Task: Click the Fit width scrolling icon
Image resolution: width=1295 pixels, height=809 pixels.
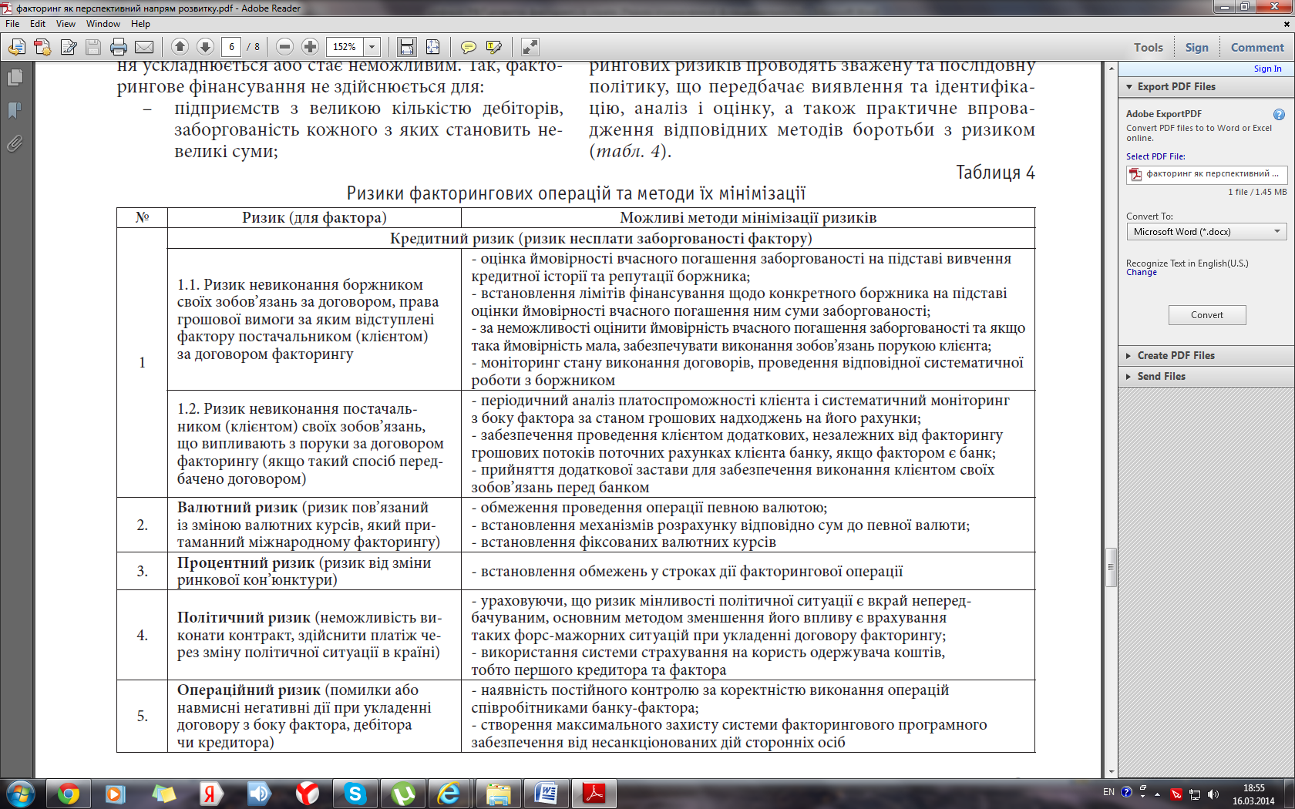Action: [x=407, y=47]
